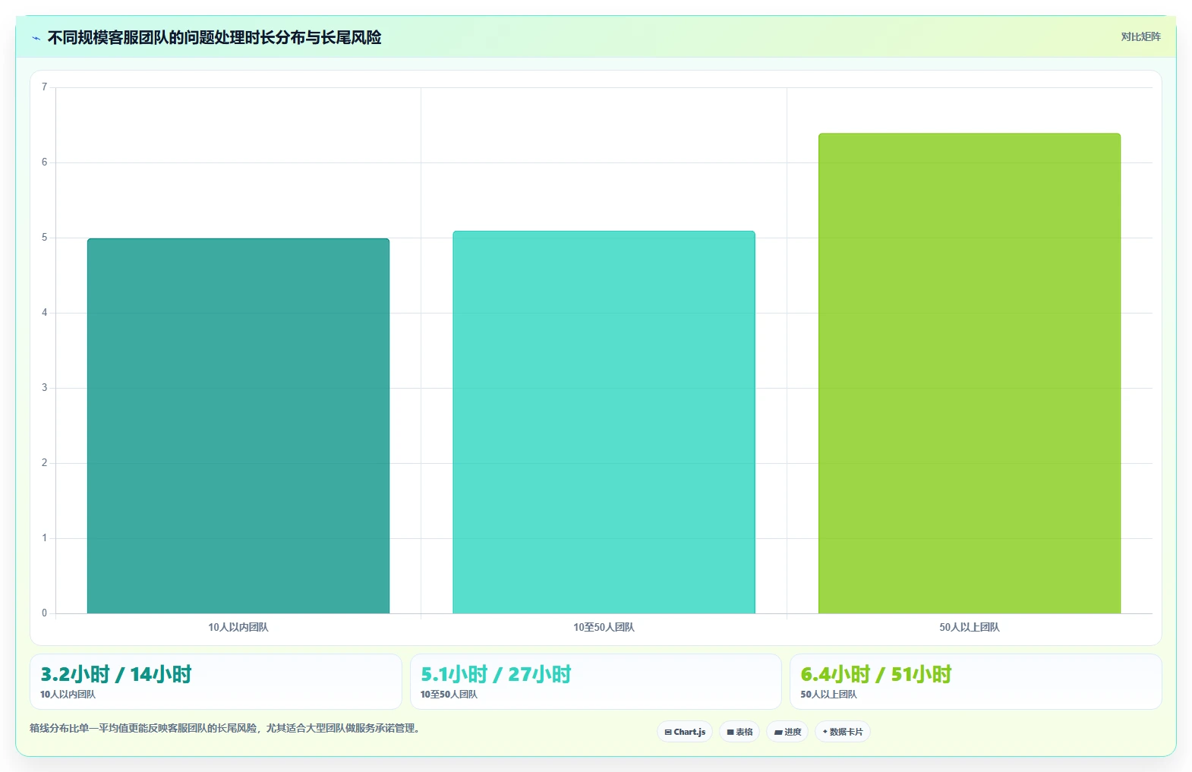Click 10人以内团队 caption in the first card
The height and width of the screenshot is (772, 1192).
pyautogui.click(x=68, y=695)
